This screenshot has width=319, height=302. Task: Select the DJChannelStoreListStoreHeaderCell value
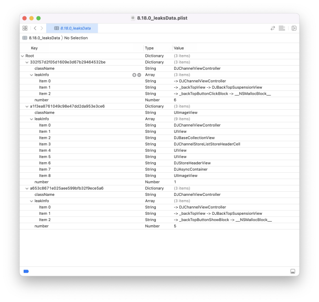207,144
